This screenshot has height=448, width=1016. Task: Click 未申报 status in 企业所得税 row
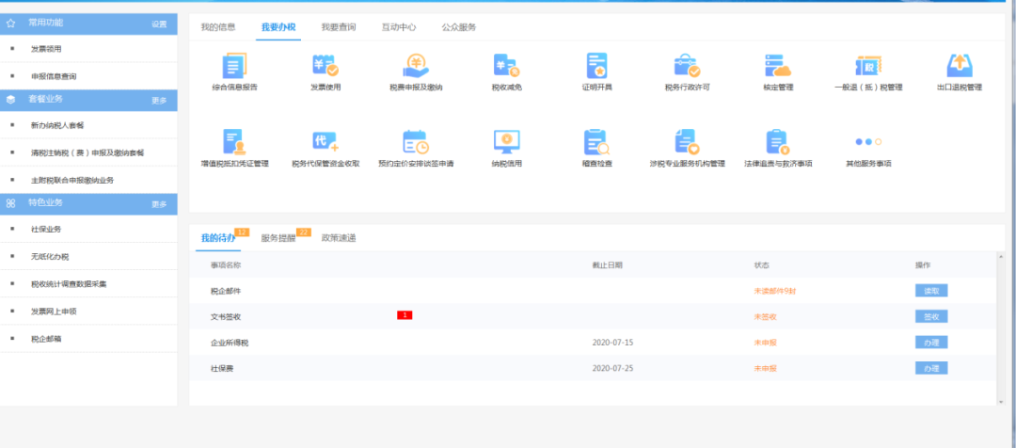765,343
